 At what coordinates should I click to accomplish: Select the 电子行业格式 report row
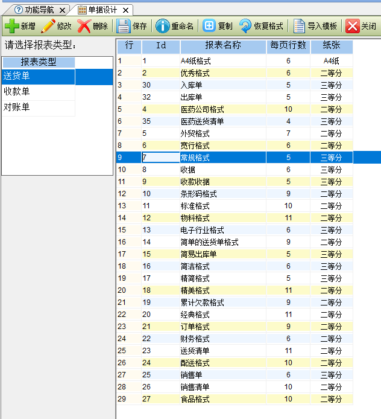point(235,230)
